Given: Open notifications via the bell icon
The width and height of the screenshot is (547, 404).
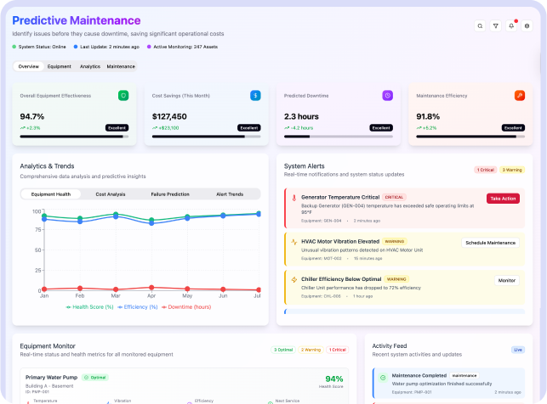Looking at the screenshot, I should 511,26.
